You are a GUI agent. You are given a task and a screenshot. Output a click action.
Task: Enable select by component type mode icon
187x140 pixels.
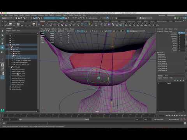[39, 18]
